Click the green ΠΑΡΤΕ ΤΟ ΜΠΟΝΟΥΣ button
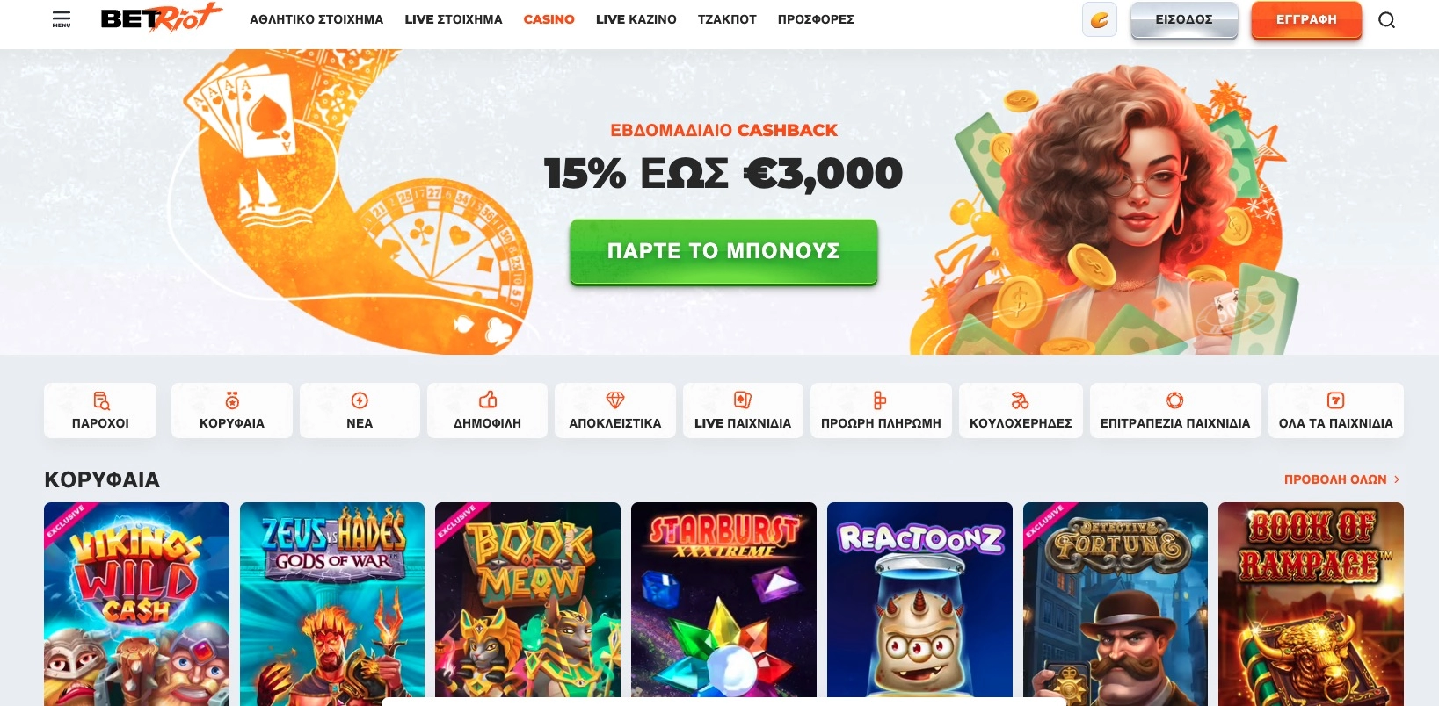The width and height of the screenshot is (1439, 706). (x=723, y=251)
